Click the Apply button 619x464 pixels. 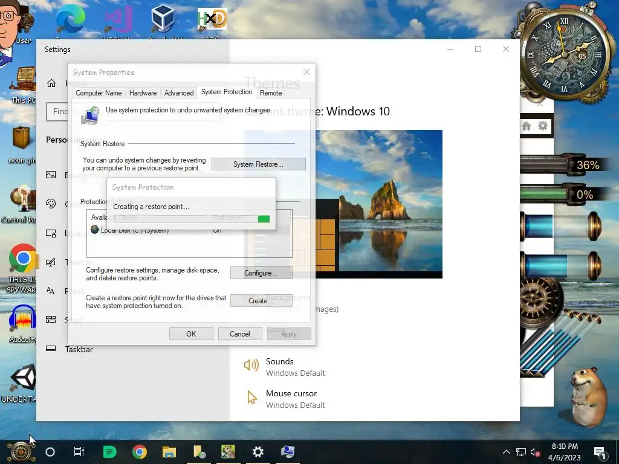coord(289,333)
